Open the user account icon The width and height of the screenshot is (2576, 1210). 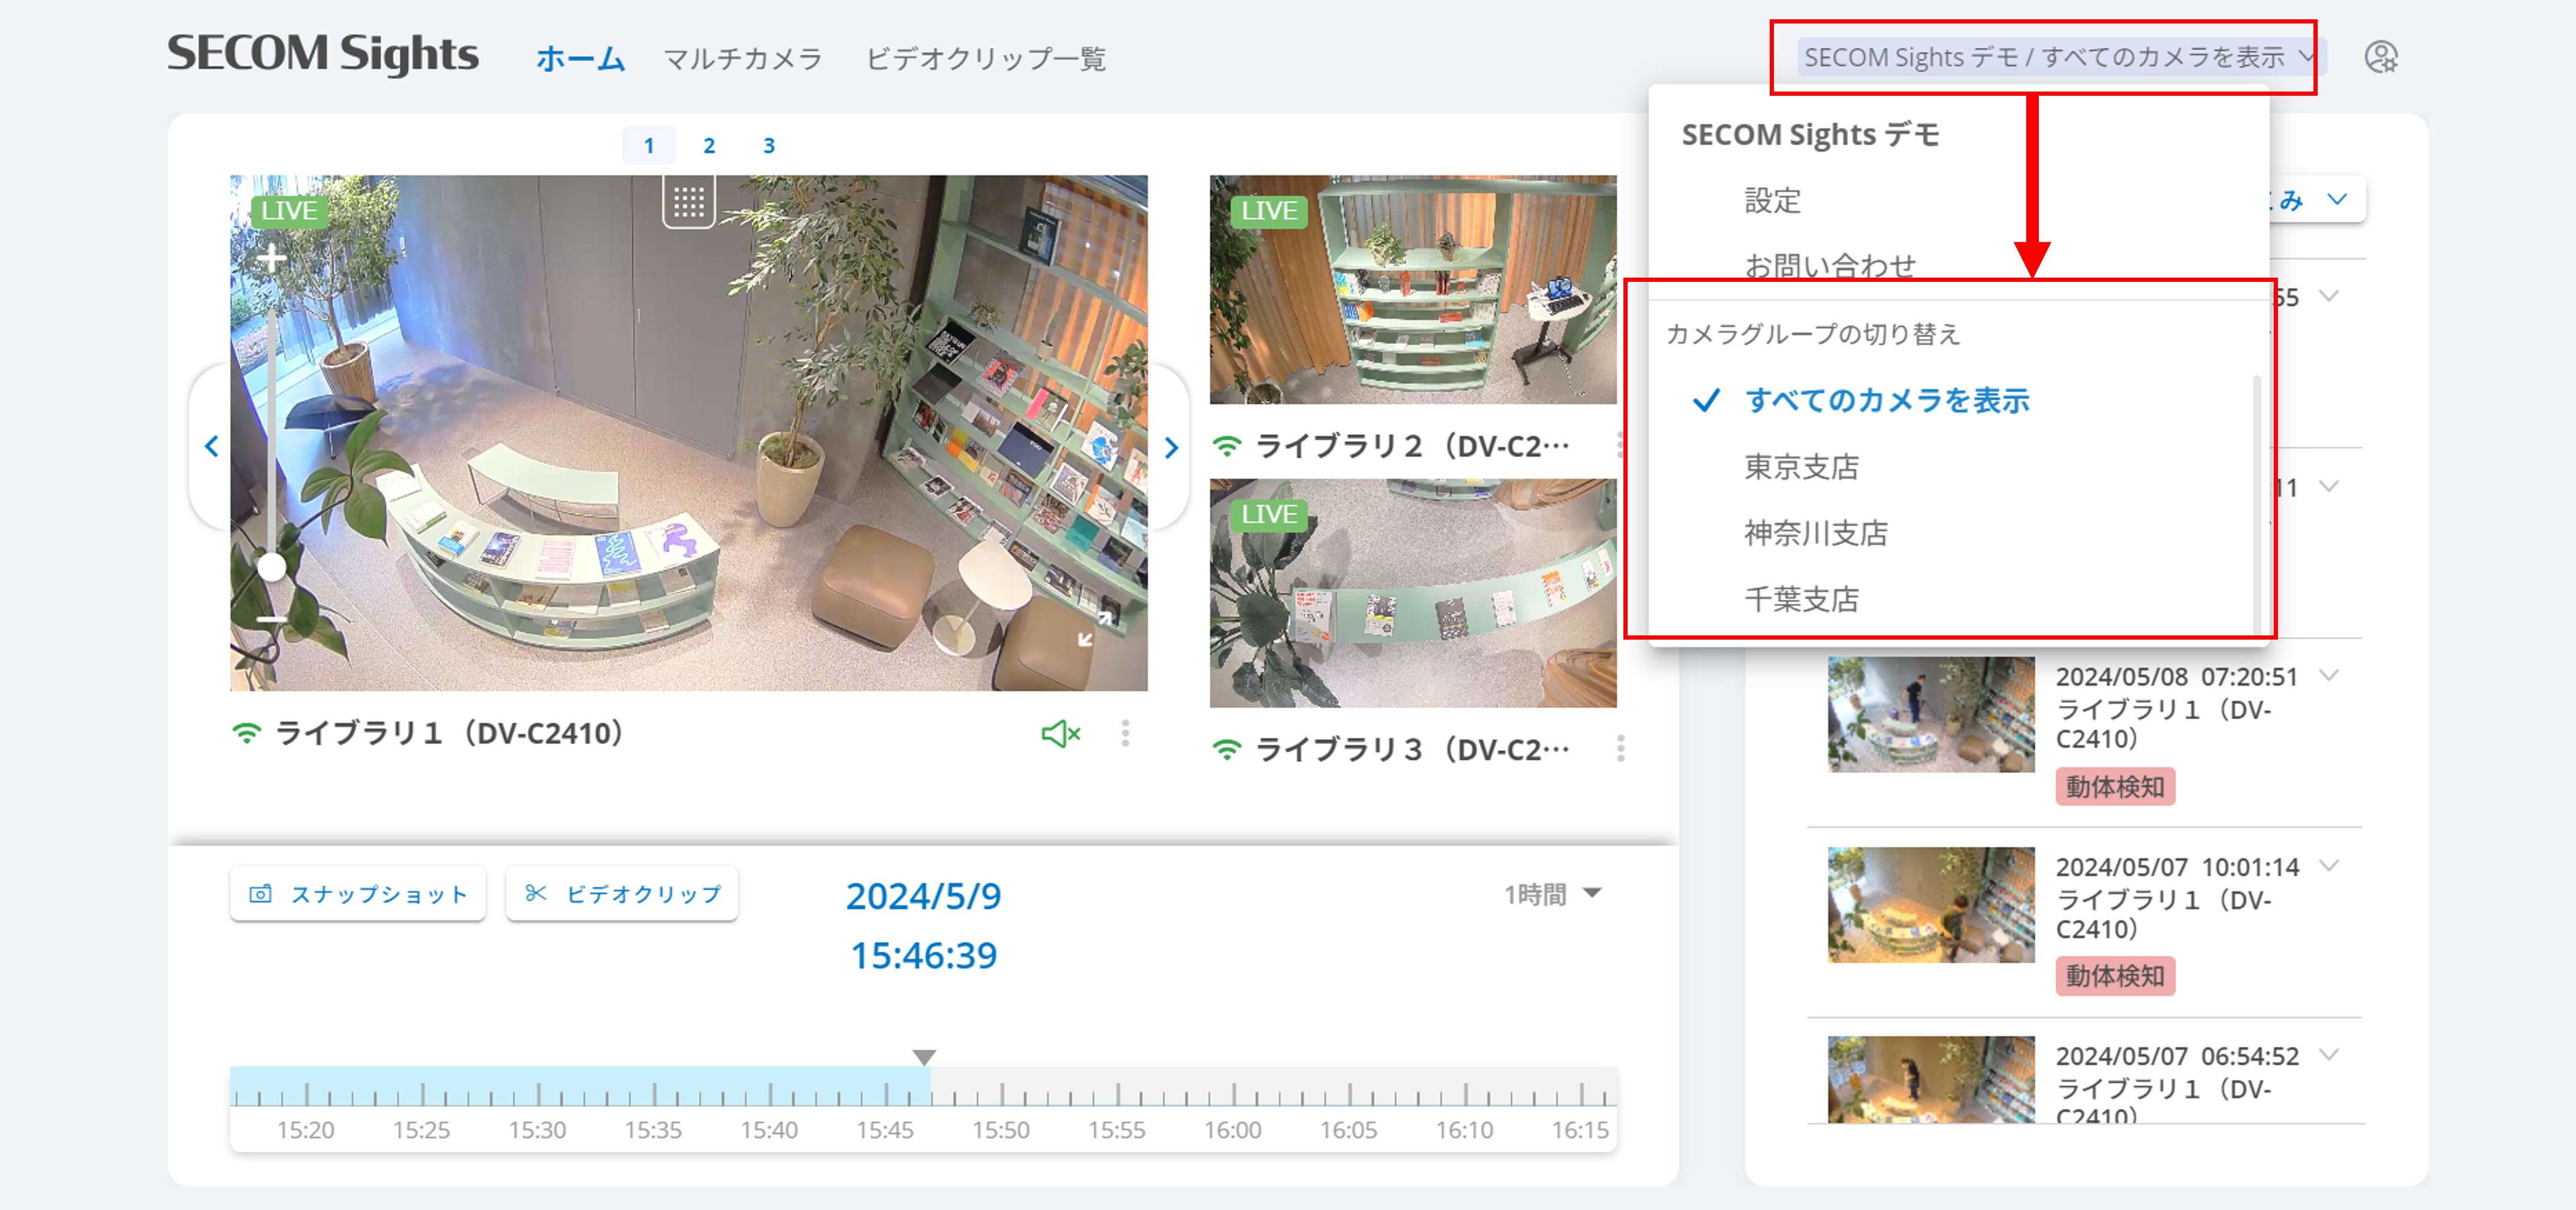[2381, 57]
